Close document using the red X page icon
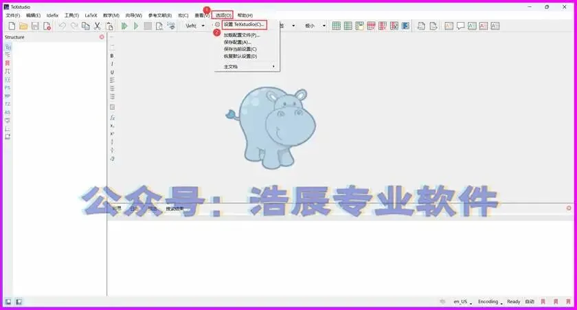 click(47, 25)
